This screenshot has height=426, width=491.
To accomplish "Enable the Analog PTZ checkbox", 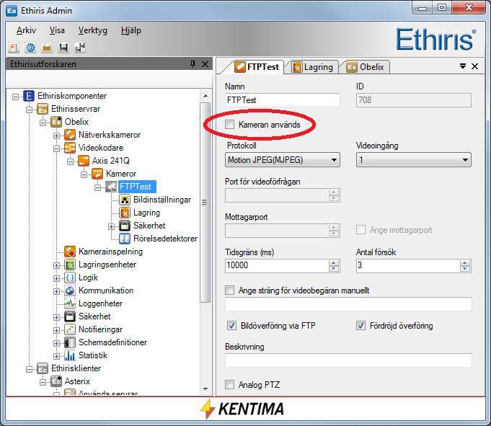I will (x=229, y=384).
